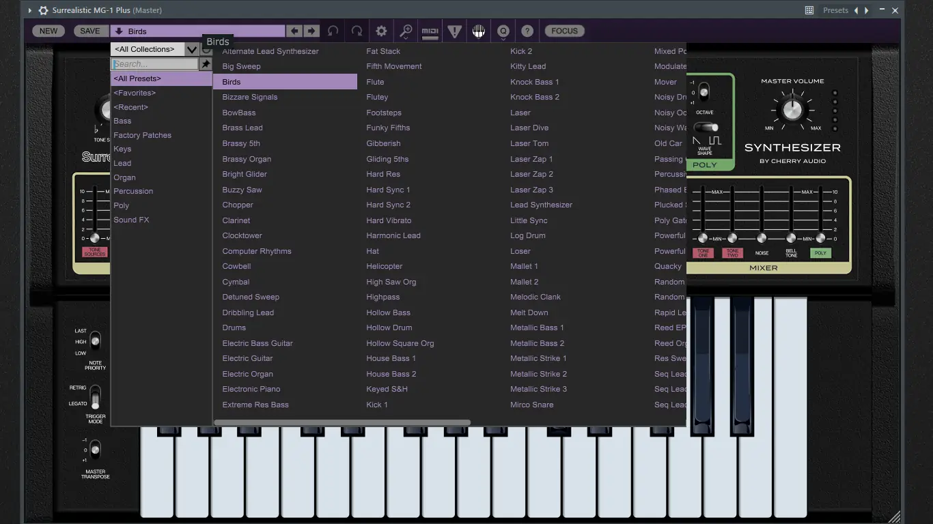
Task: Click the FOCUS button
Action: point(564,31)
